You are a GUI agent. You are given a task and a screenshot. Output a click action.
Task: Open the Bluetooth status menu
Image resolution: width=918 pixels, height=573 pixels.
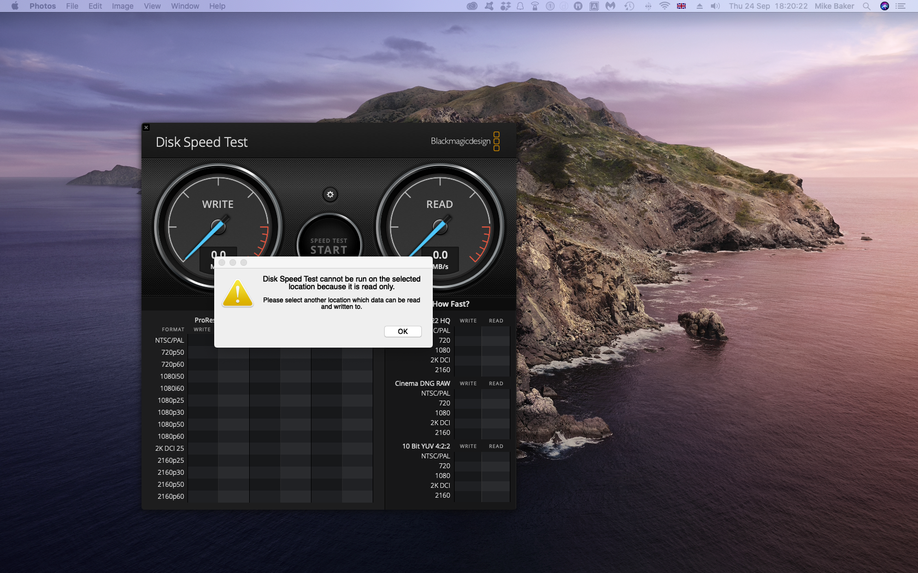[x=648, y=6]
